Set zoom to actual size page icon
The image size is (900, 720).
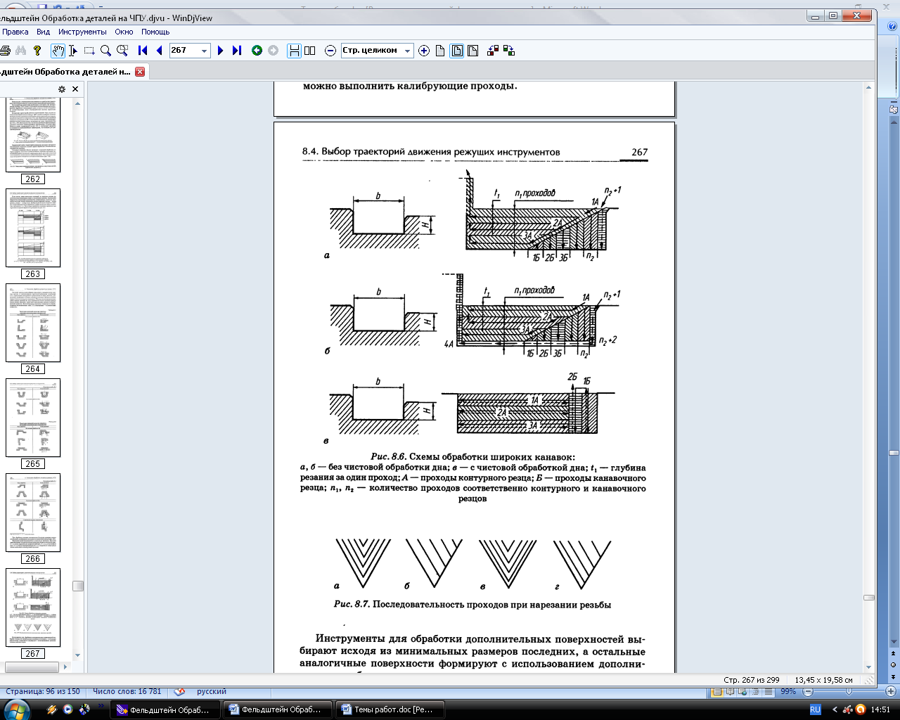click(440, 51)
